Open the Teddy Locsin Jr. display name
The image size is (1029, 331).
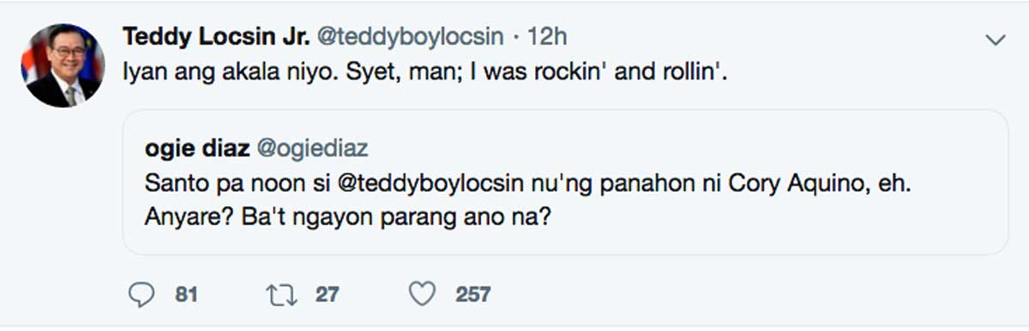point(216,37)
